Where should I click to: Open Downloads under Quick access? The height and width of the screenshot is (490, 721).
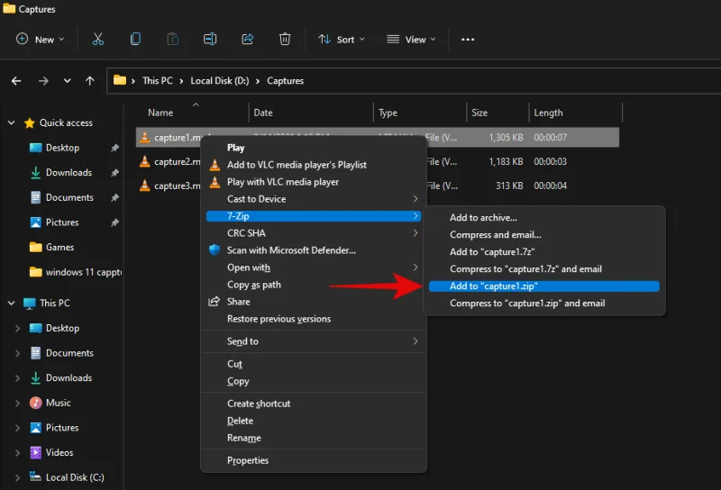(x=68, y=173)
